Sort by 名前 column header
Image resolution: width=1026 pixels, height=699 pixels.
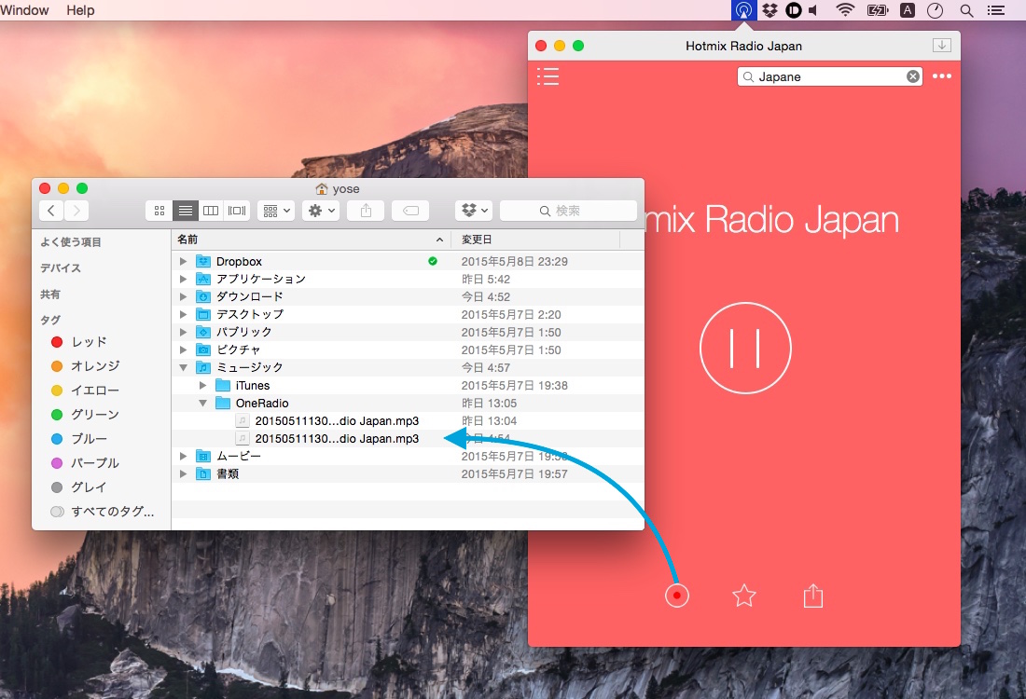click(311, 240)
